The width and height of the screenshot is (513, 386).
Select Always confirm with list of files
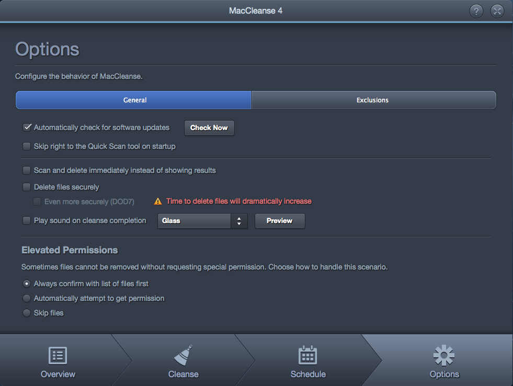click(x=27, y=284)
